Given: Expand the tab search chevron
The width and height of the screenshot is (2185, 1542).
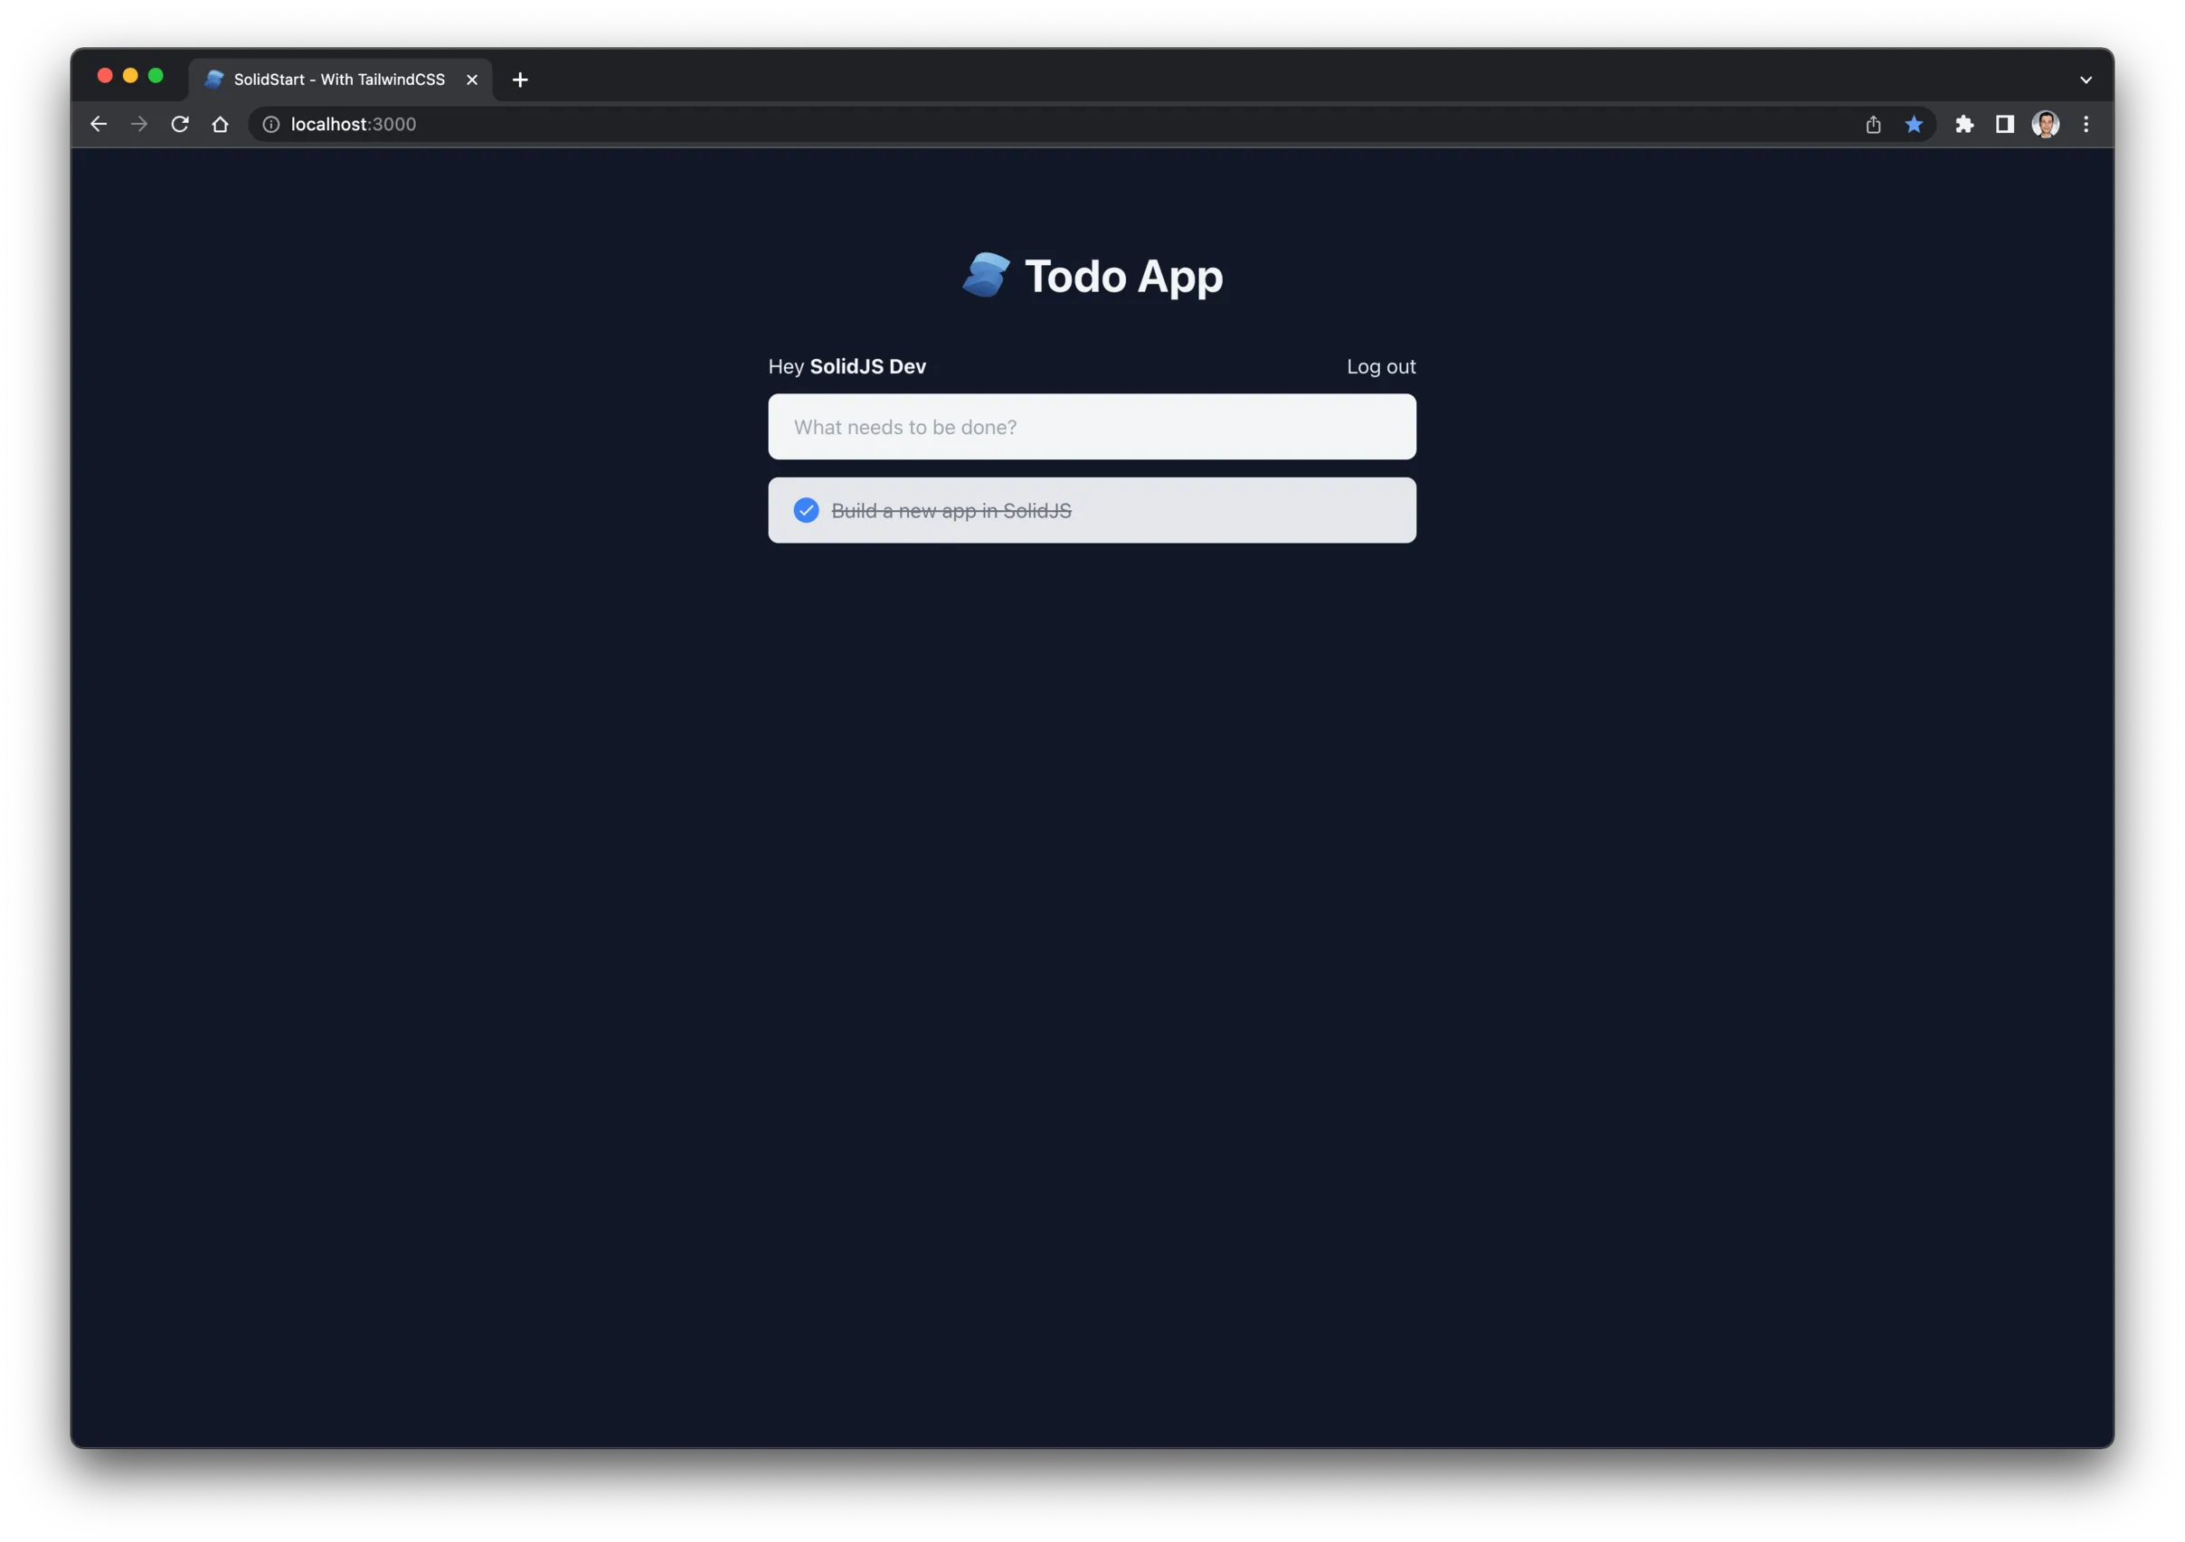Looking at the screenshot, I should [2086, 80].
